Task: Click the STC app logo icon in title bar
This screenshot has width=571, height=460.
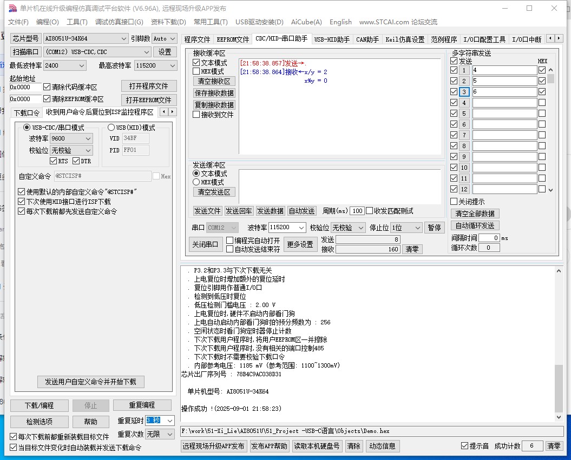Action: (x=12, y=8)
